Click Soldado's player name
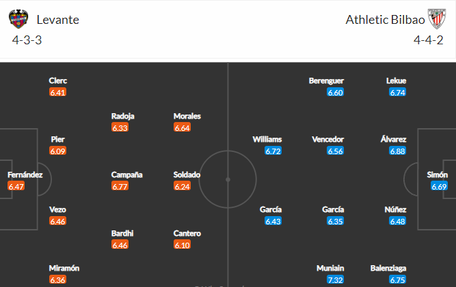The height and width of the screenshot is (287, 456). click(187, 175)
